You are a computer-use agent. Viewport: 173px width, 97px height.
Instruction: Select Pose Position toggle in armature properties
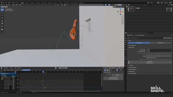[139, 43]
